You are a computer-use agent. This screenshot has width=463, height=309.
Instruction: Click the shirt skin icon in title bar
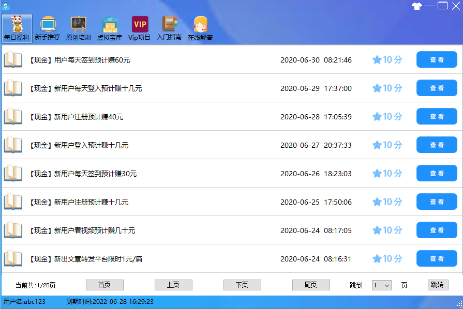416,6
